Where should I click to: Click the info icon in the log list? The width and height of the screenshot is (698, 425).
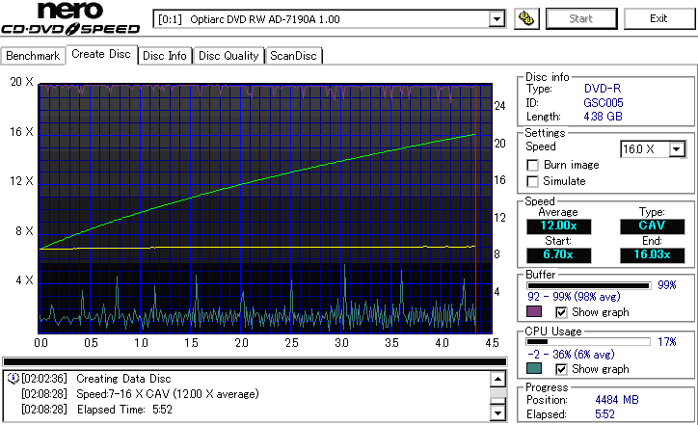pyautogui.click(x=13, y=379)
